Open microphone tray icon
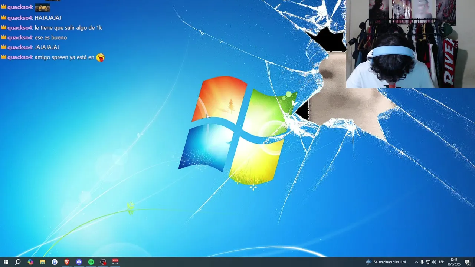 (x=422, y=262)
